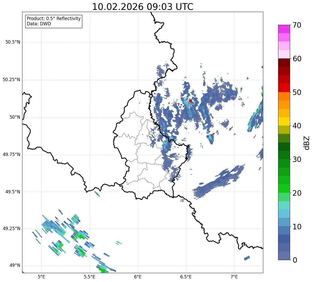Click the title 10.02.2026 09:03 UTC
Screen dimensions: 313x282
click(143, 7)
